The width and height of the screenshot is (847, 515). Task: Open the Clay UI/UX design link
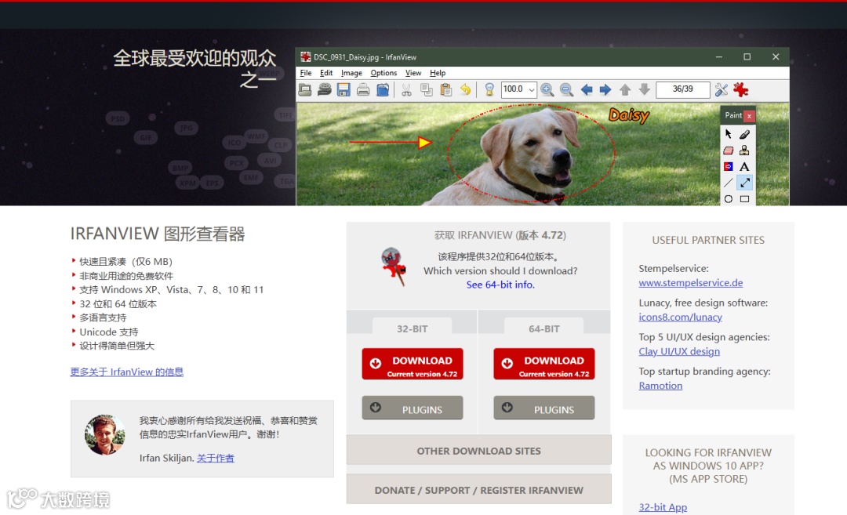click(679, 351)
